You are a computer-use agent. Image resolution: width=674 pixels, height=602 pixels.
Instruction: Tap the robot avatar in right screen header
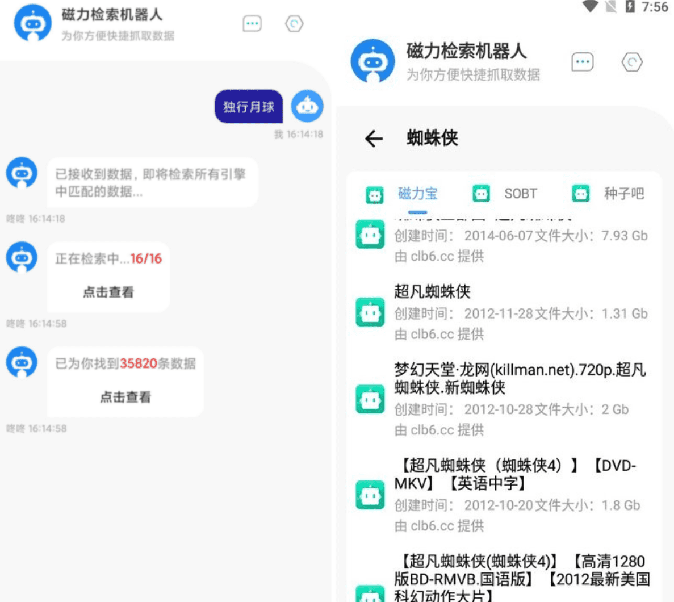click(372, 61)
